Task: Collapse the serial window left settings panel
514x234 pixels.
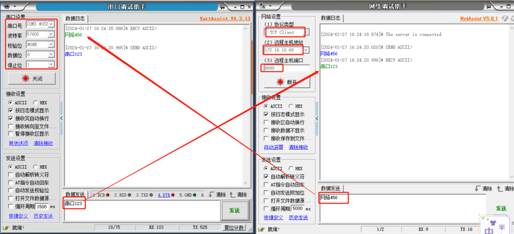Action: click(62, 118)
